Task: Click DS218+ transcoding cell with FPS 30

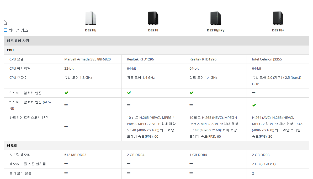Action: [x=277, y=127]
